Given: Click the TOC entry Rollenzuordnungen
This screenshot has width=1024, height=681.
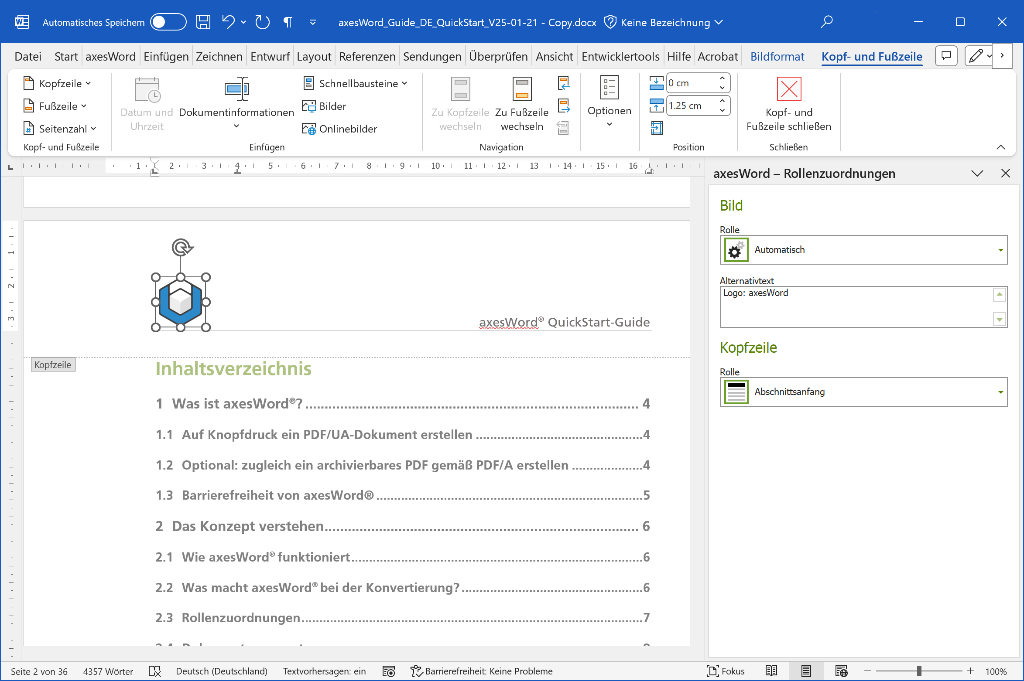Looking at the screenshot, I should 403,618.
